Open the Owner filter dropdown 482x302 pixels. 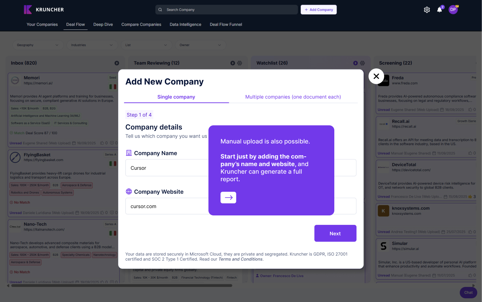(200, 45)
